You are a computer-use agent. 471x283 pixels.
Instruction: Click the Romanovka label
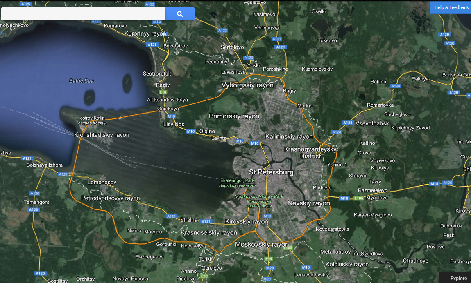380,105
